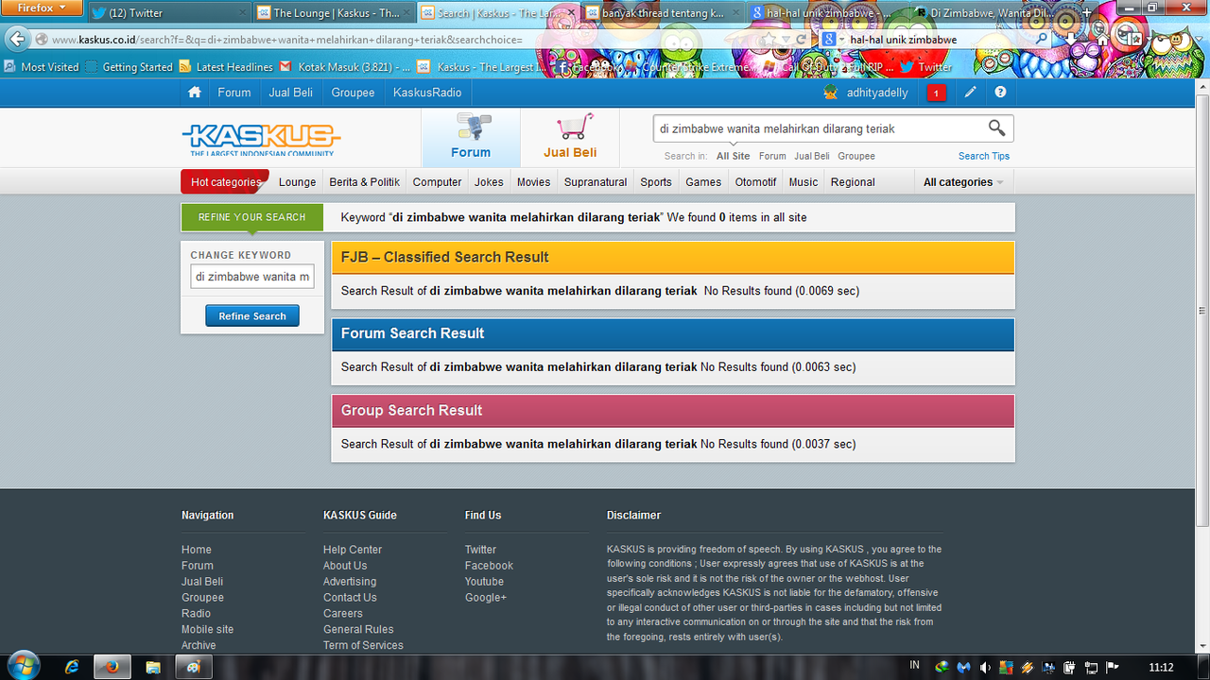Select the Jual Beli shopping cart tab
Screen dimensions: 1210x680
click(x=570, y=138)
